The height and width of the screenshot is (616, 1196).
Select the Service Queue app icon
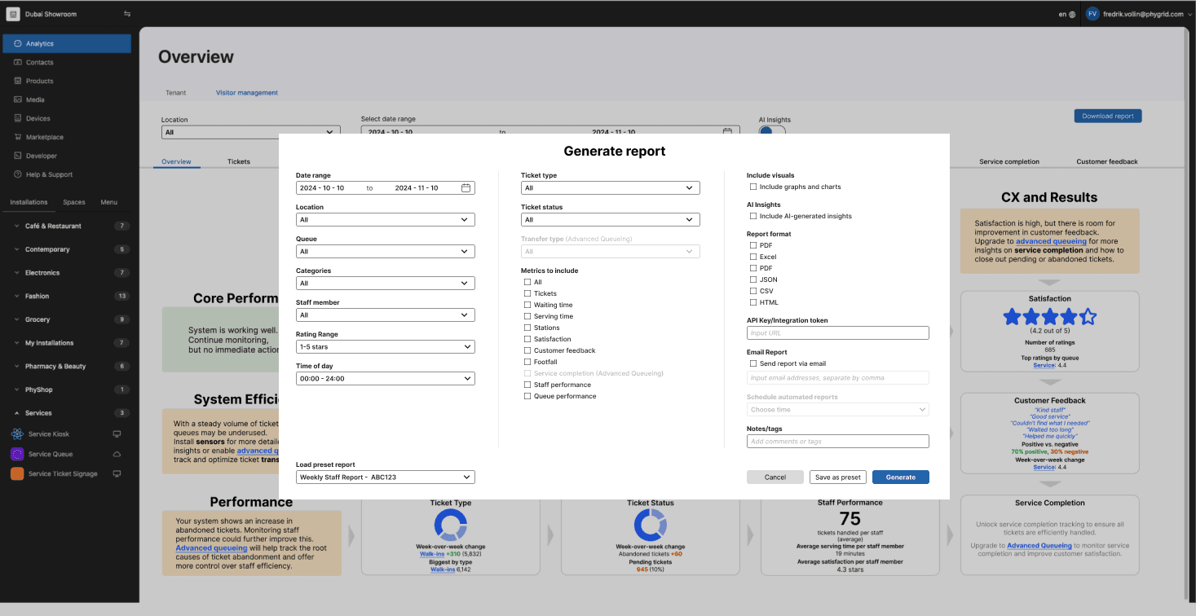click(x=17, y=454)
